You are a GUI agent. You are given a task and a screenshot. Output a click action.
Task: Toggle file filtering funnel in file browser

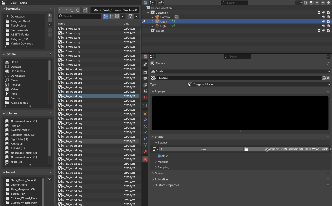click(x=130, y=16)
